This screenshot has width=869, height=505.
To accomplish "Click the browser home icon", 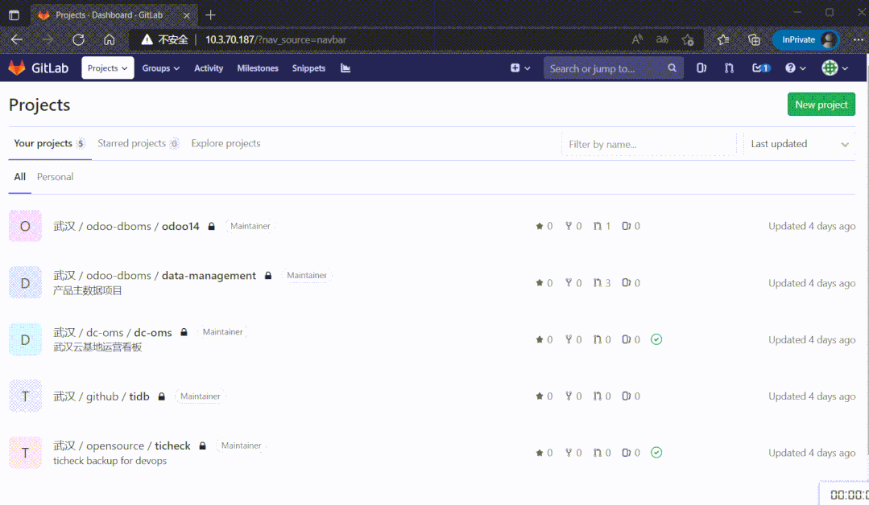I will click(110, 39).
